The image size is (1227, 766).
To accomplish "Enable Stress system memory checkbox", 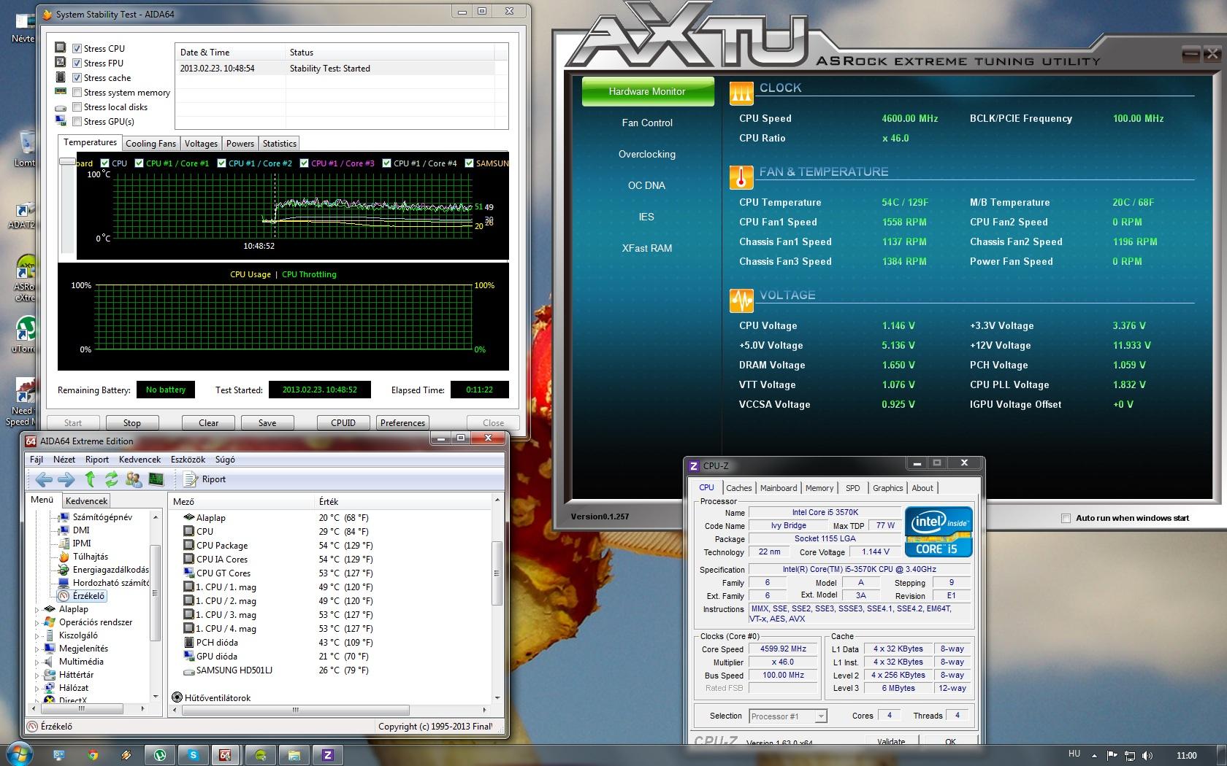I will 77,92.
